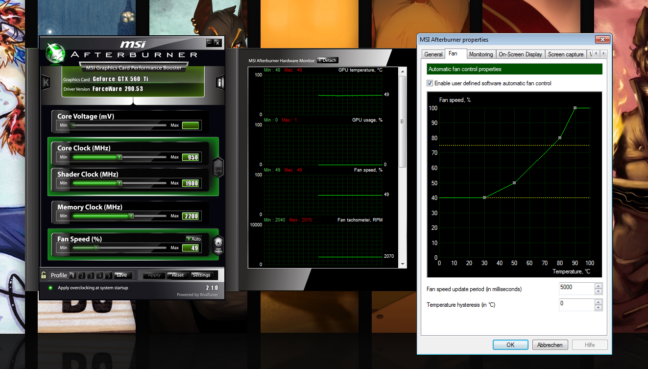Image resolution: width=648 pixels, height=369 pixels.
Task: Click the Reset button in Afterburner
Action: click(178, 275)
